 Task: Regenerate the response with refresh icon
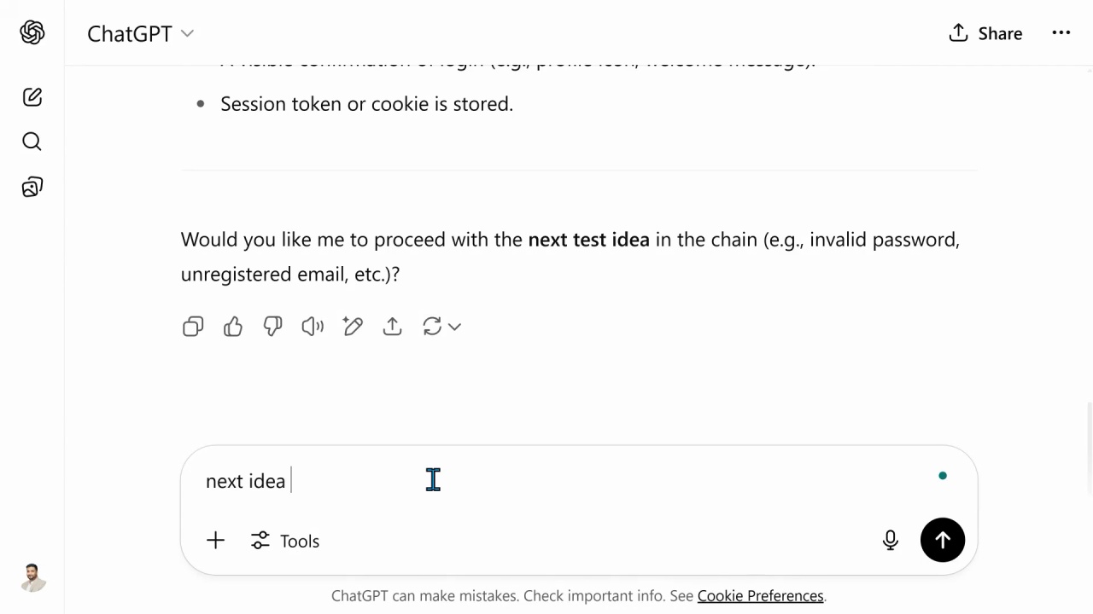(x=432, y=327)
